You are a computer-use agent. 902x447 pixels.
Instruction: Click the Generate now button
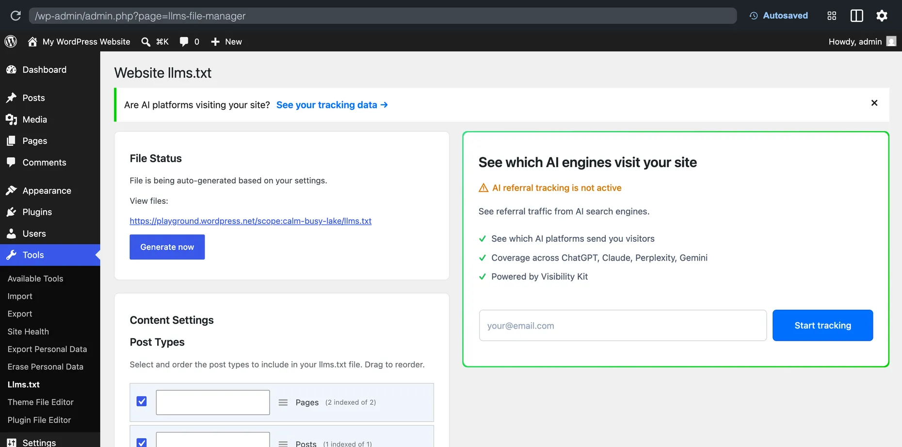(x=167, y=247)
